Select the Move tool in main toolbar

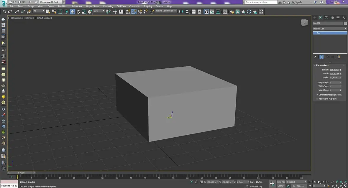pyautogui.click(x=73, y=12)
